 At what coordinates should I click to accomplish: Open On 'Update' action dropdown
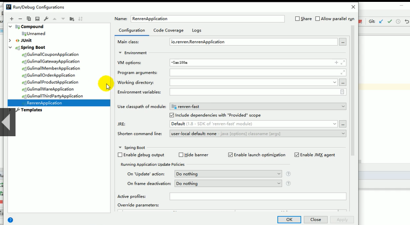(x=279, y=174)
